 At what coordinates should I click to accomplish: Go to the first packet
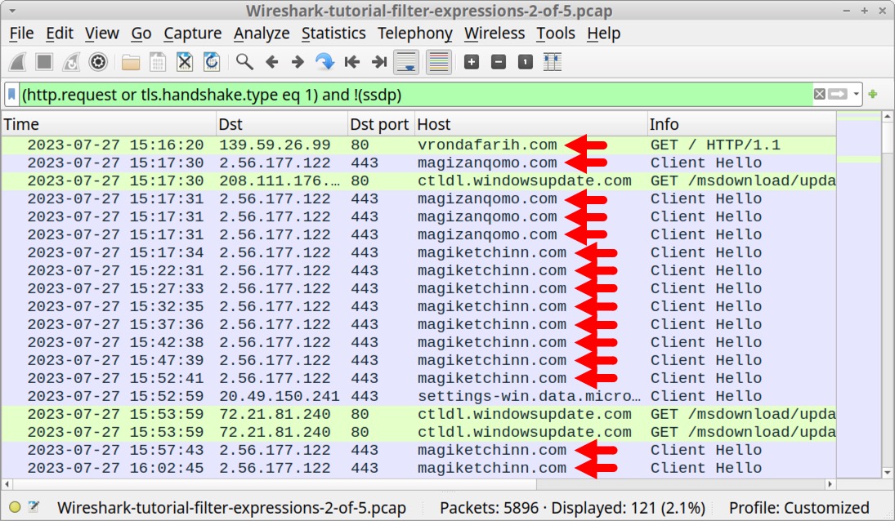click(352, 61)
